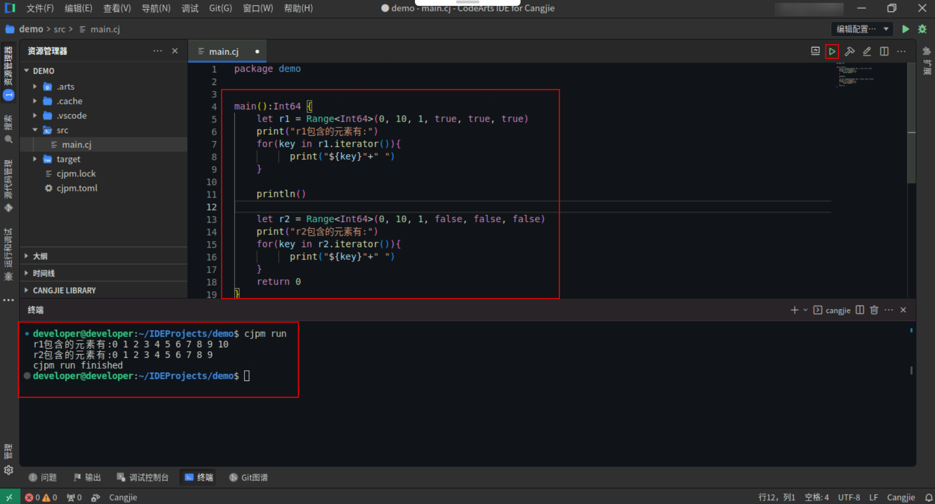Click the remote connection icon in status bar
This screenshot has width=935, height=504.
coord(10,497)
